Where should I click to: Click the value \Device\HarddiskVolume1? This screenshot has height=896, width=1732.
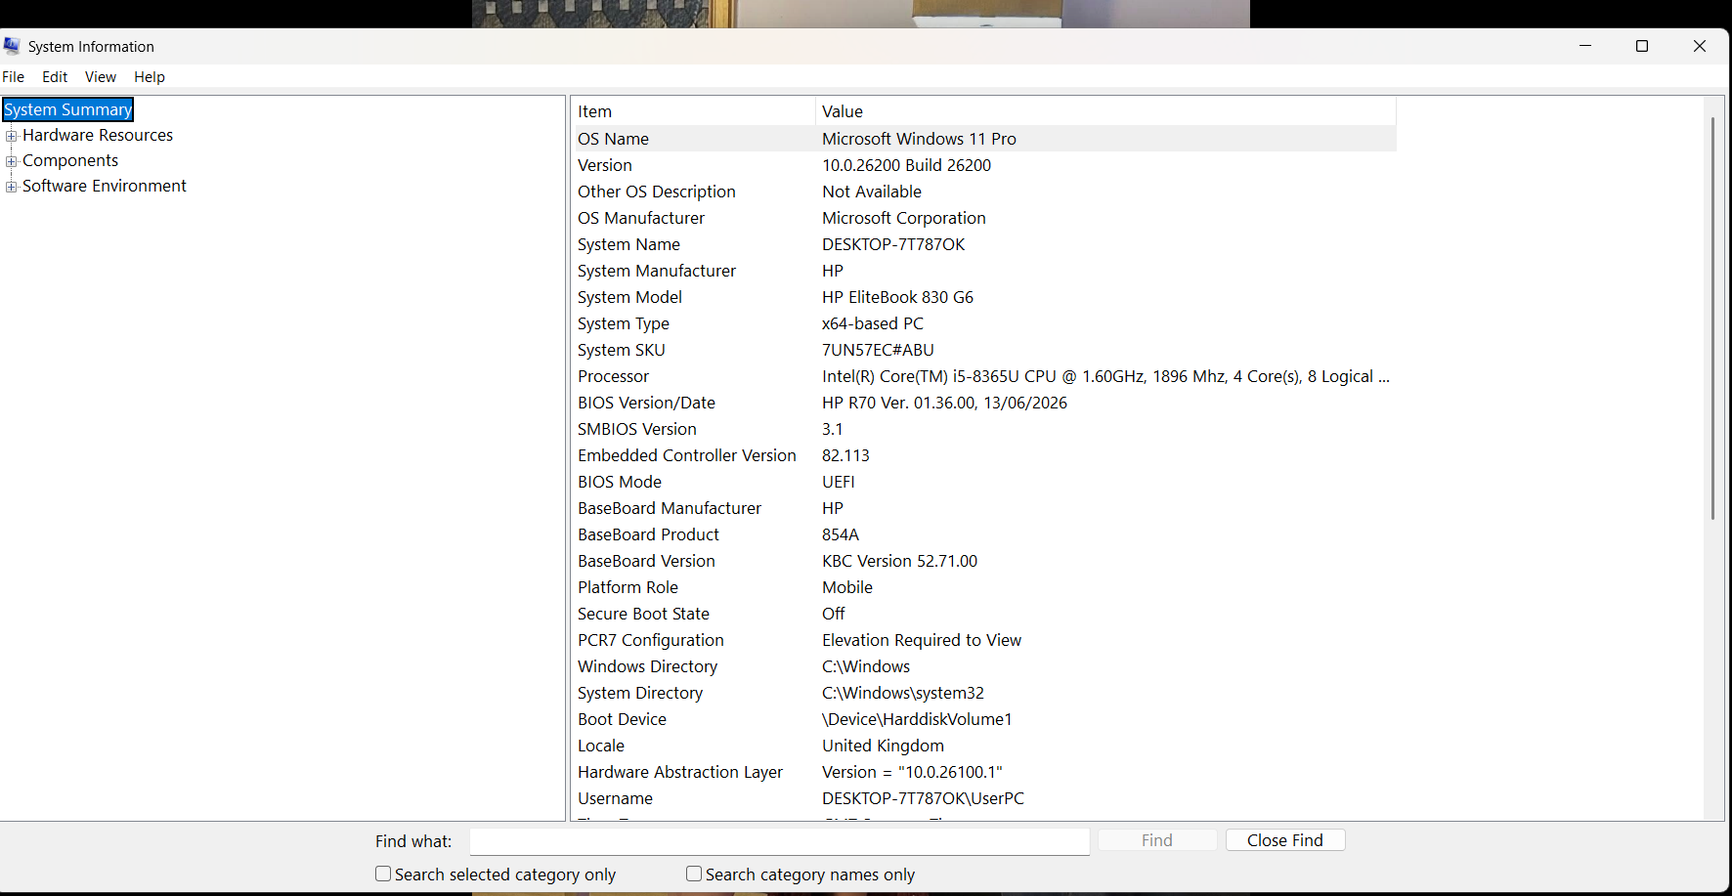pyautogui.click(x=917, y=719)
